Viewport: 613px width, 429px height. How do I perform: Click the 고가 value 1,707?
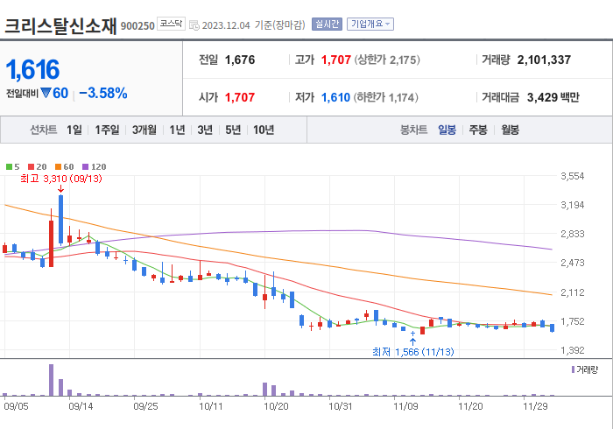pyautogui.click(x=335, y=60)
